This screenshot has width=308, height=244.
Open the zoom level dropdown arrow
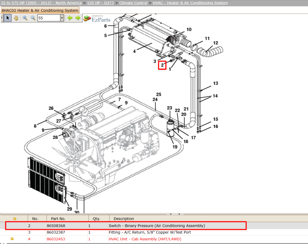tap(62, 18)
